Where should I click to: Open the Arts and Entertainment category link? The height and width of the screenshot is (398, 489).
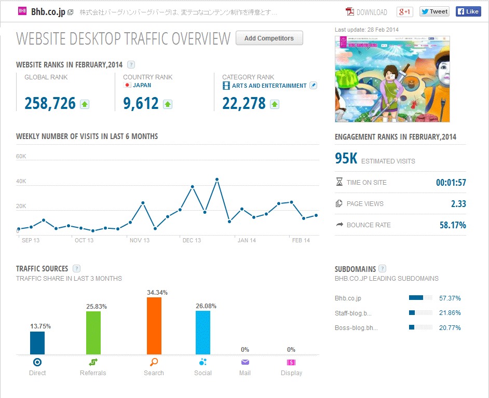269,86
